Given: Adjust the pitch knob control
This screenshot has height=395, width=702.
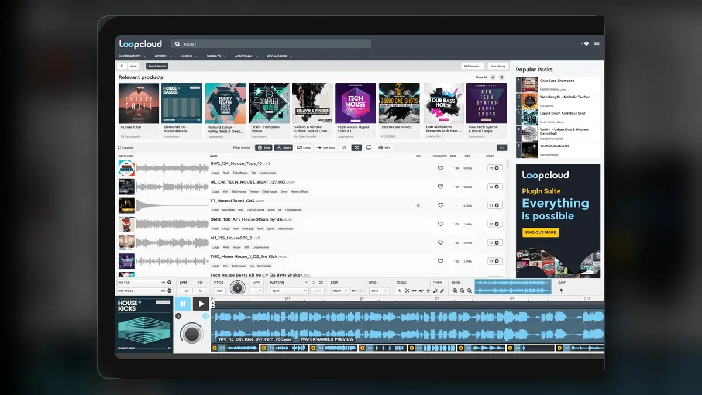Looking at the screenshot, I should point(238,288).
